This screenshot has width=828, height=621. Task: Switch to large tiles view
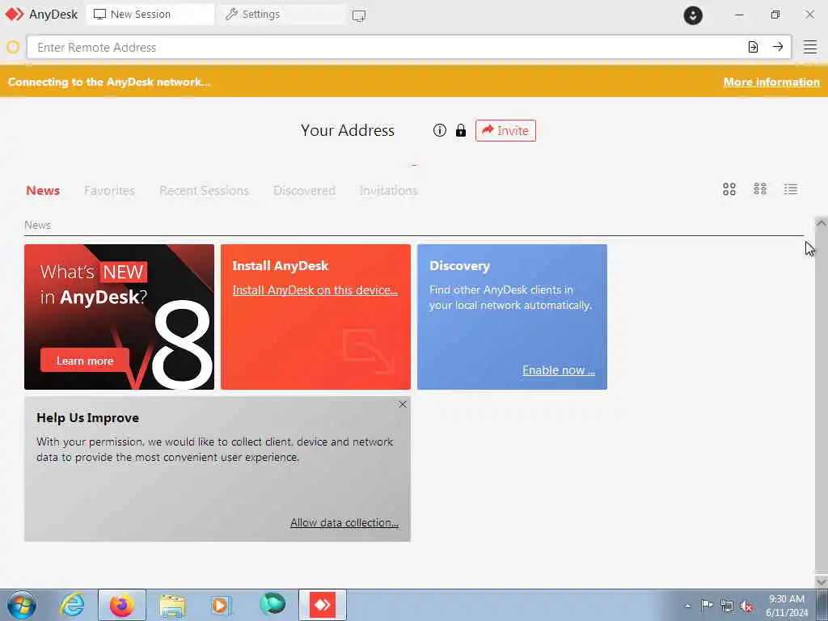pos(729,189)
